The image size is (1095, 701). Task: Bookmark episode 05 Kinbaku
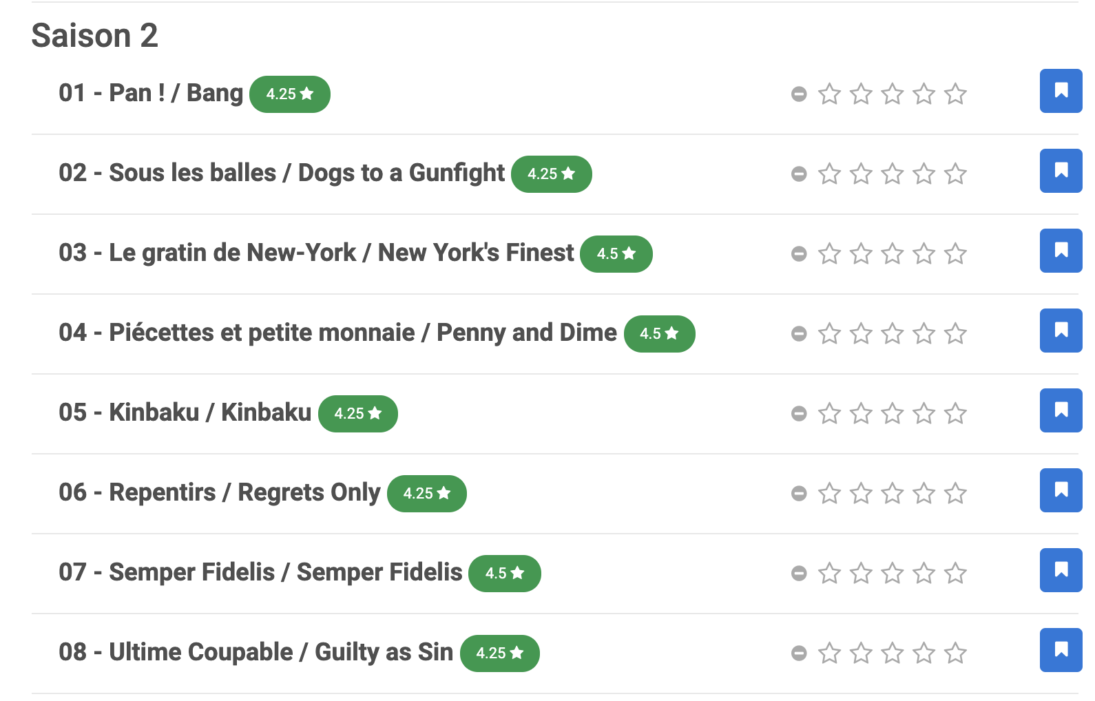[x=1061, y=410]
